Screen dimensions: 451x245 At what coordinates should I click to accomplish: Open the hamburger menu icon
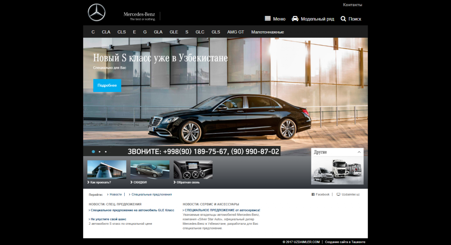point(267,18)
